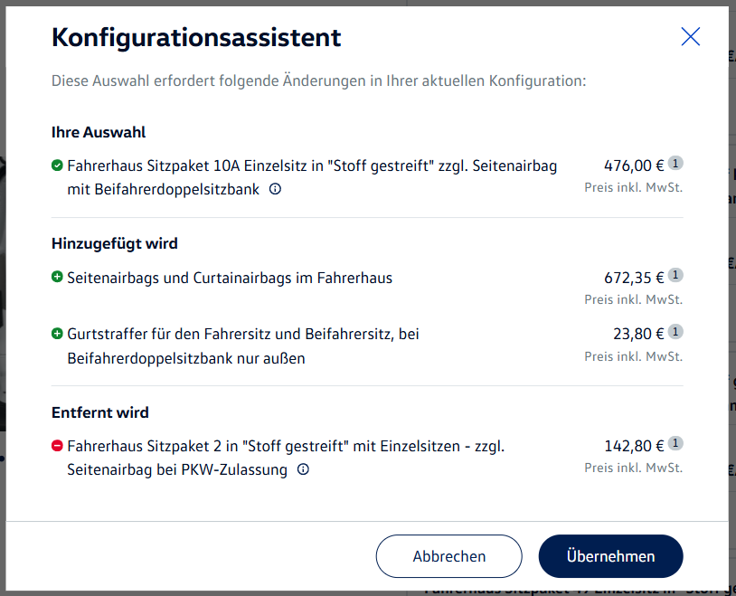This screenshot has width=736, height=596.
Task: Click the Entfernt wird section heading
Action: tap(100, 412)
